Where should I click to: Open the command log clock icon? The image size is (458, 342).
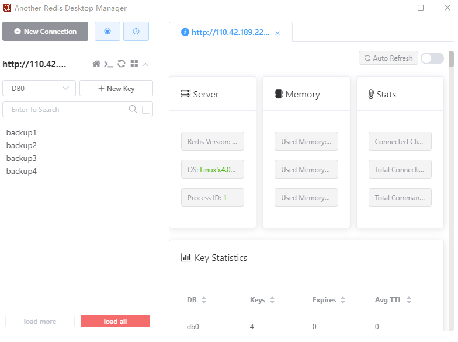tap(136, 32)
